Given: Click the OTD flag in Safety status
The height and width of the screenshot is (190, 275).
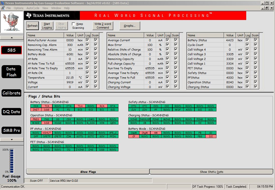Looking at the screenshot, I should (x=134, y=106).
